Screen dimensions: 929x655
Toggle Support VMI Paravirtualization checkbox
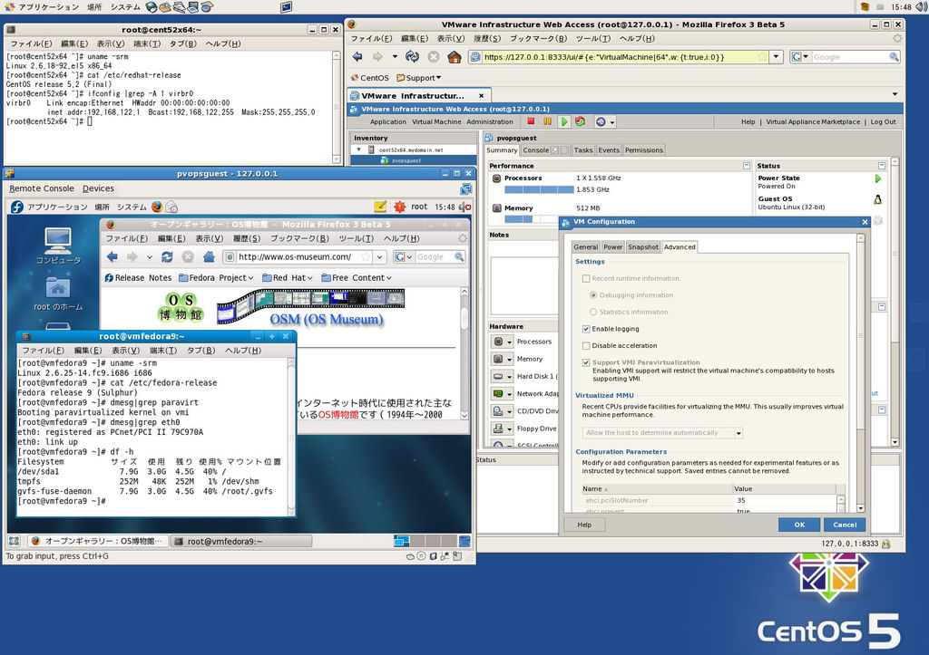coord(586,362)
